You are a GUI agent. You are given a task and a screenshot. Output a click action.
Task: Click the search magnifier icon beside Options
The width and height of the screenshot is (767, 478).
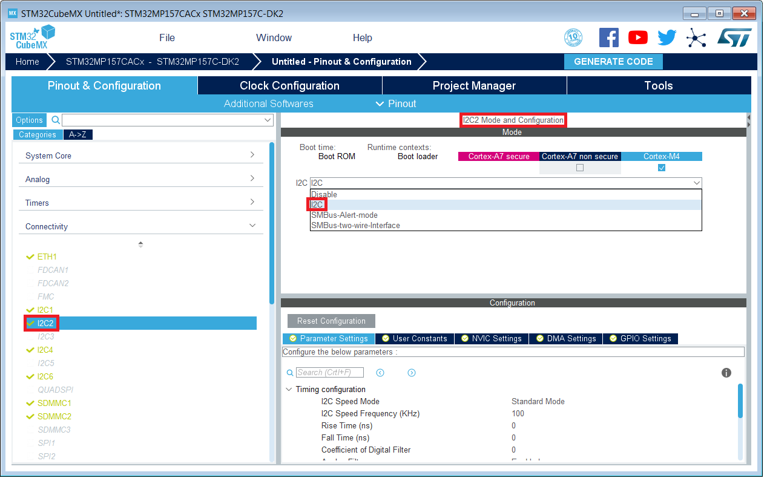pos(56,120)
